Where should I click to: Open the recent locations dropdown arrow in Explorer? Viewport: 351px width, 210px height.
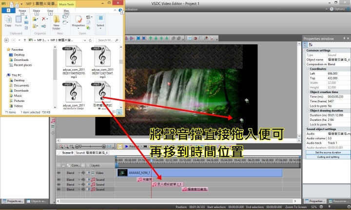coord(19,40)
